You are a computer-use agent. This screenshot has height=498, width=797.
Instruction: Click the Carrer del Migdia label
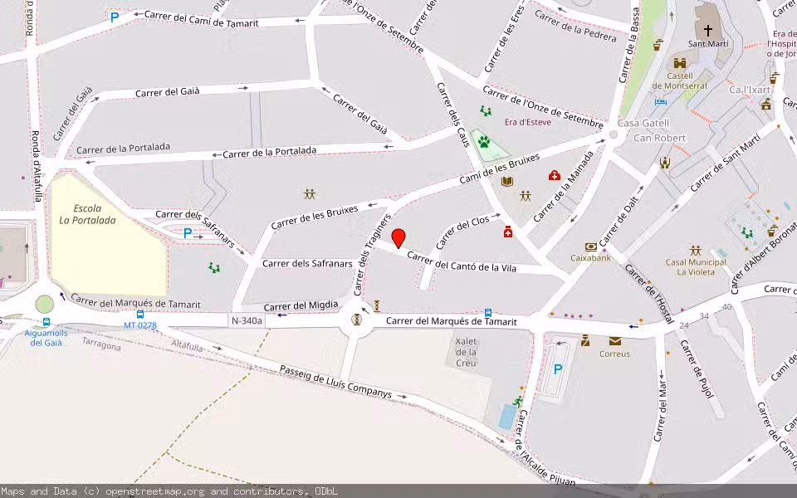[301, 306]
